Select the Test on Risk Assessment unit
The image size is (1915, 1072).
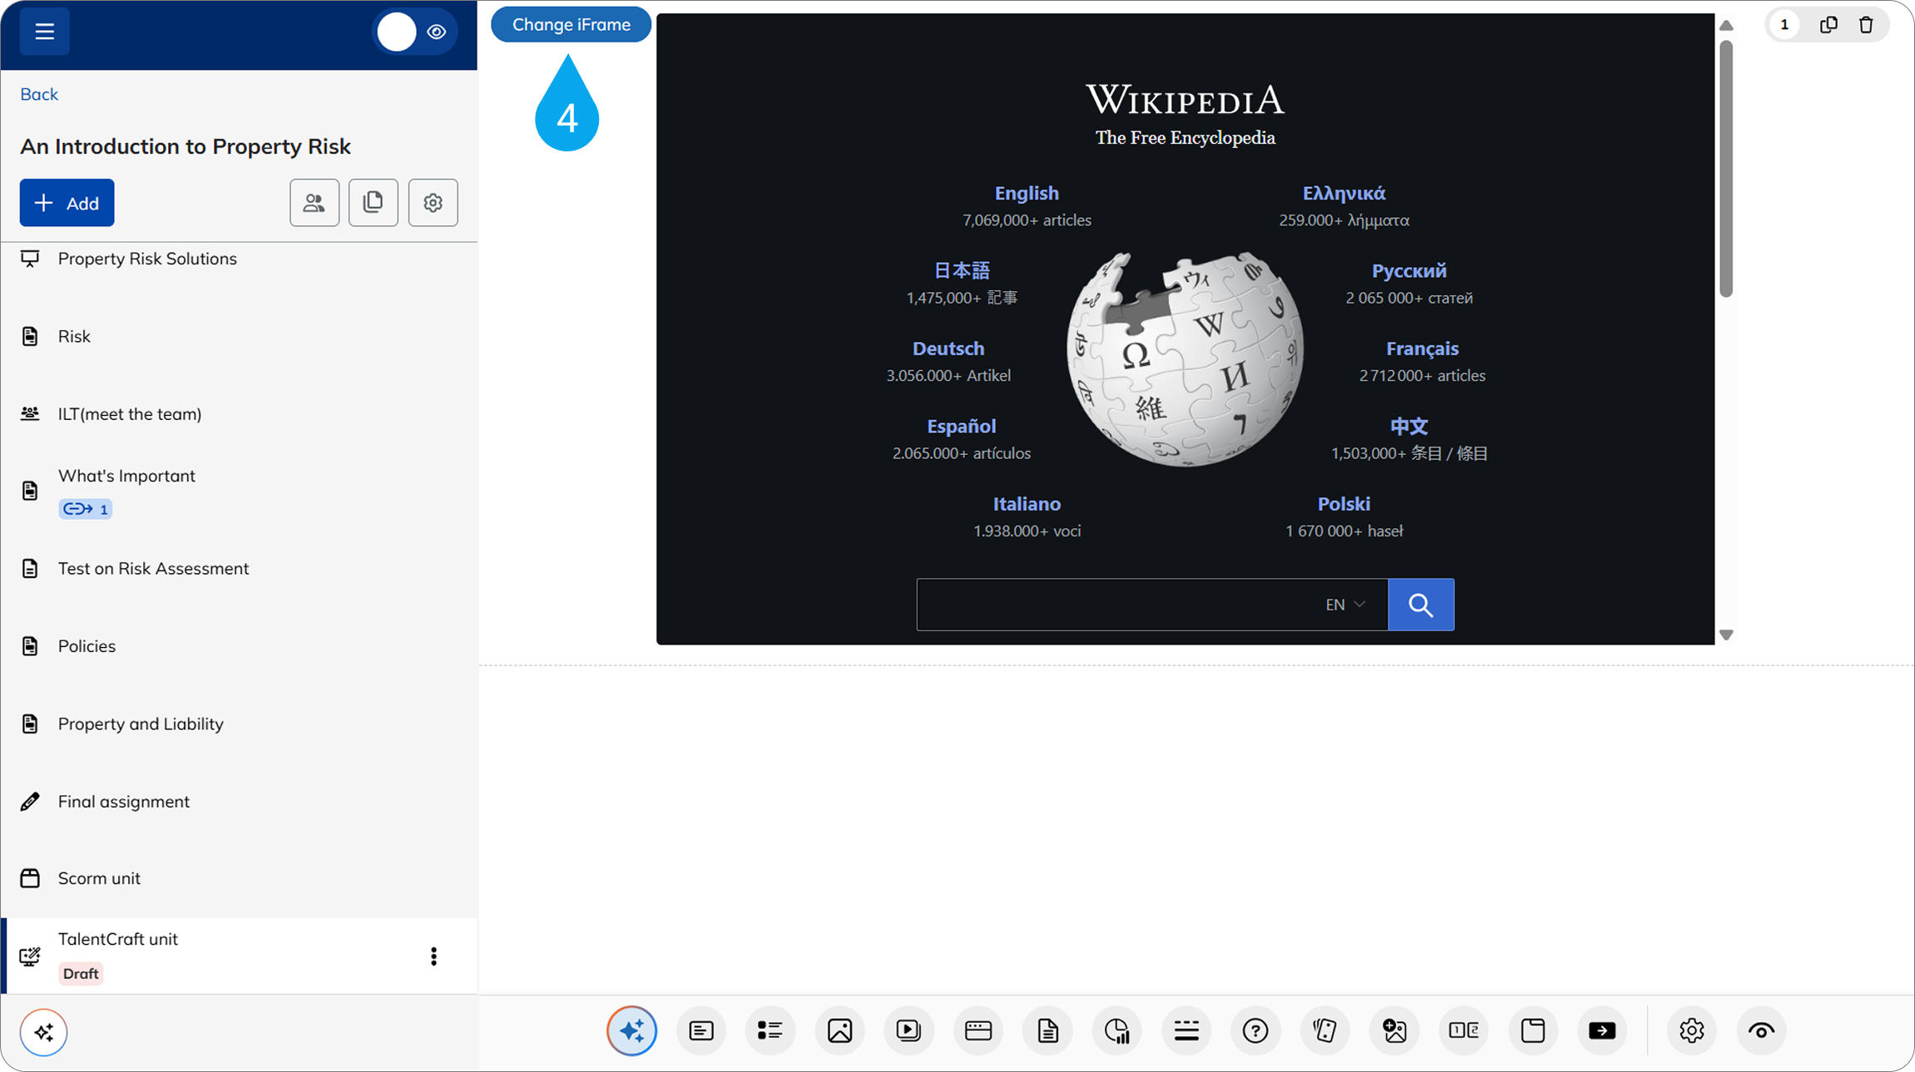point(153,568)
